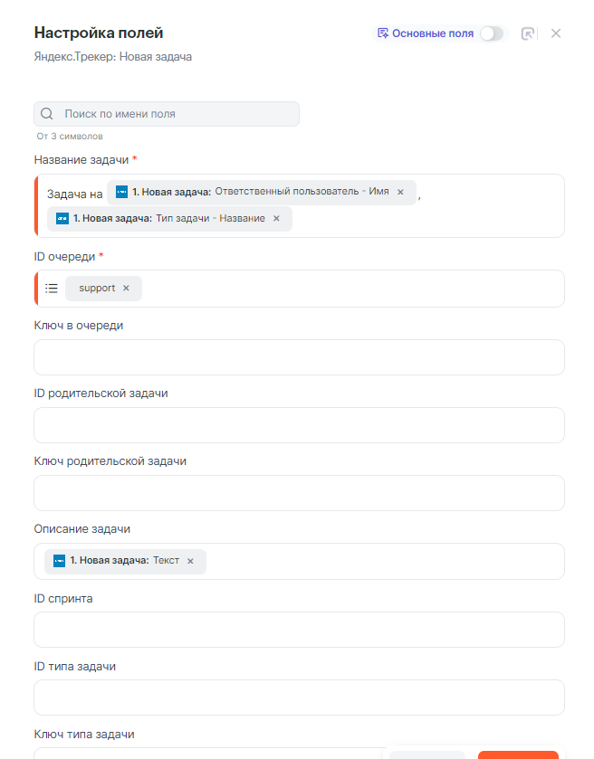This screenshot has height=759, width=594.
Task: Select the "Ответственный пользователь - Имя" variable chip
Action: (x=258, y=192)
